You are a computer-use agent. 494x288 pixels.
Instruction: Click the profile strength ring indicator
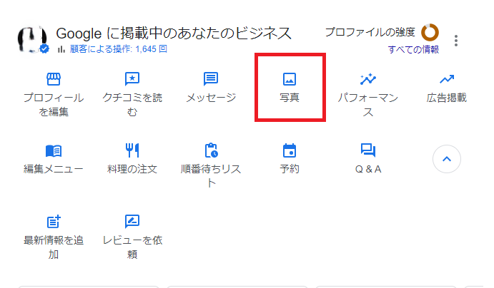[x=430, y=32]
